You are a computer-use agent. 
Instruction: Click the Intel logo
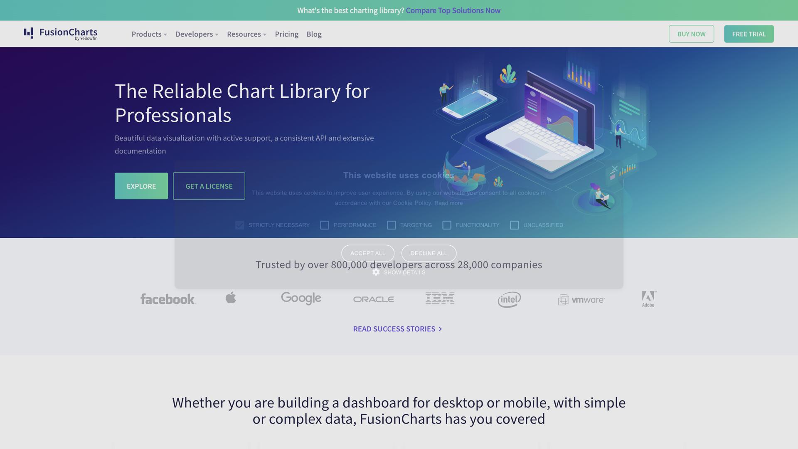pos(509,299)
